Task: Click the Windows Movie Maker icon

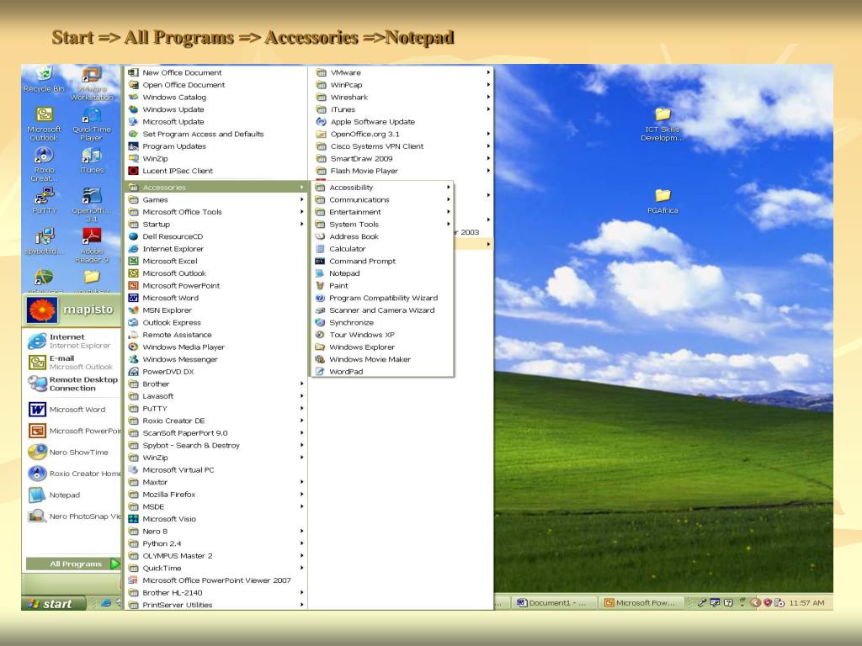Action: (321, 359)
